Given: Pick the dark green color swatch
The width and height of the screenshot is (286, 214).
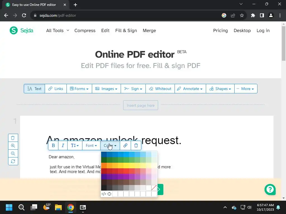Looking at the screenshot, I should click(x=104, y=160).
